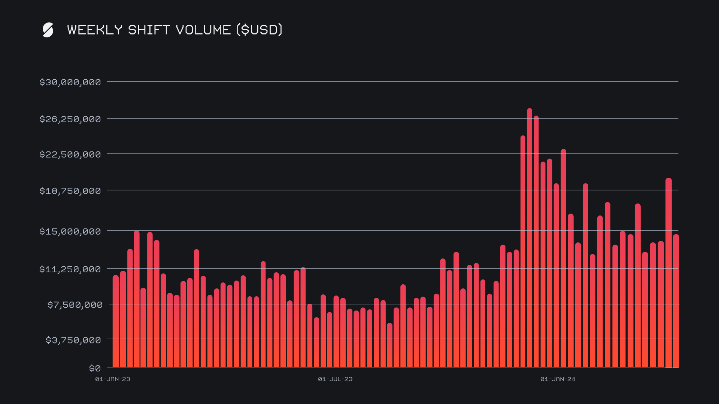
Task: Click the $7,500,000 axis label
Action: click(x=75, y=305)
